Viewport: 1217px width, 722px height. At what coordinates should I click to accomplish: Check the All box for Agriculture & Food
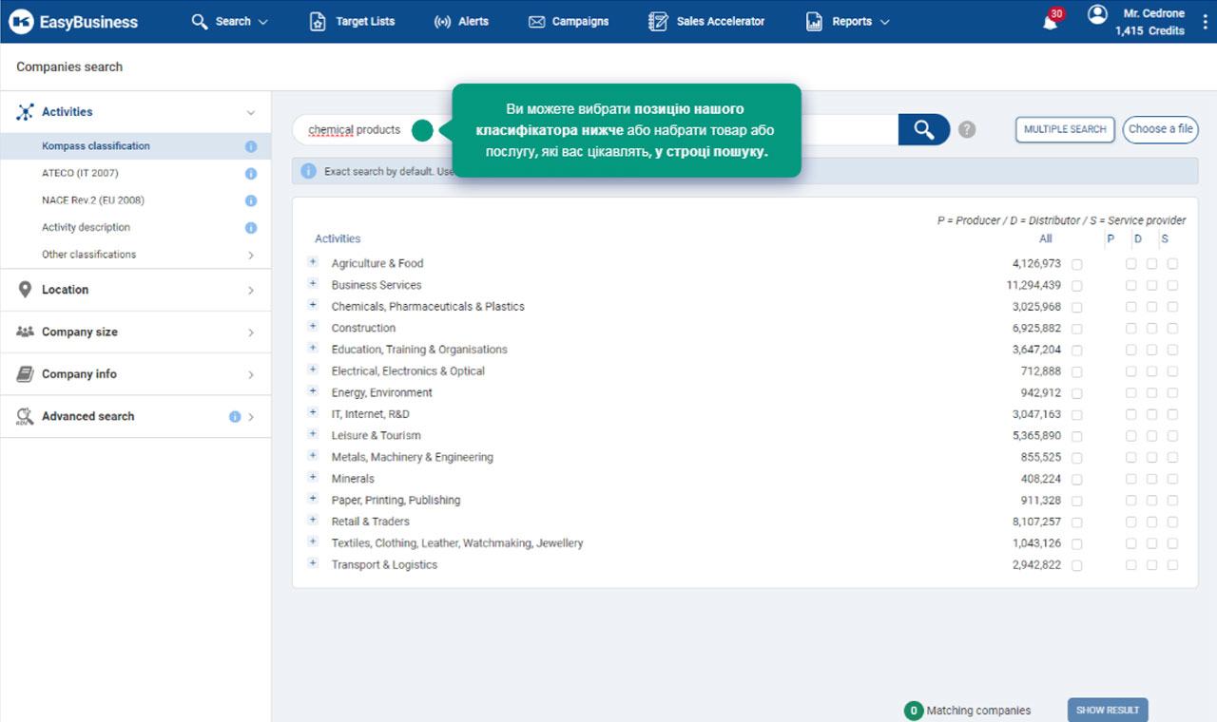1076,264
